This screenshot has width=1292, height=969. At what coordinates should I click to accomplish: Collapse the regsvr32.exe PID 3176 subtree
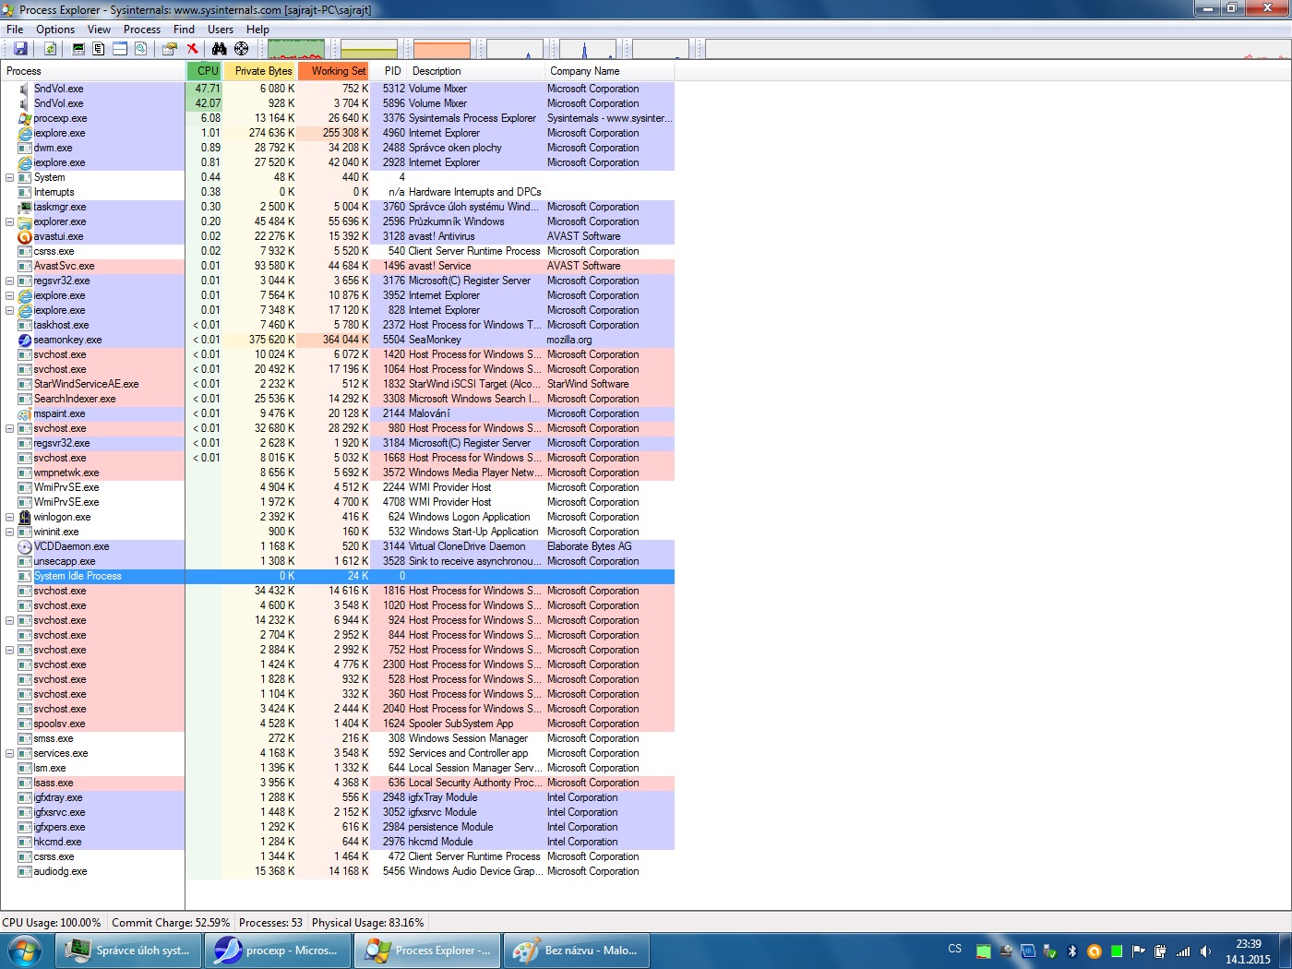[10, 281]
